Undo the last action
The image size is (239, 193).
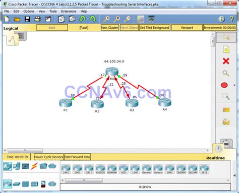pyautogui.click(x=82, y=19)
